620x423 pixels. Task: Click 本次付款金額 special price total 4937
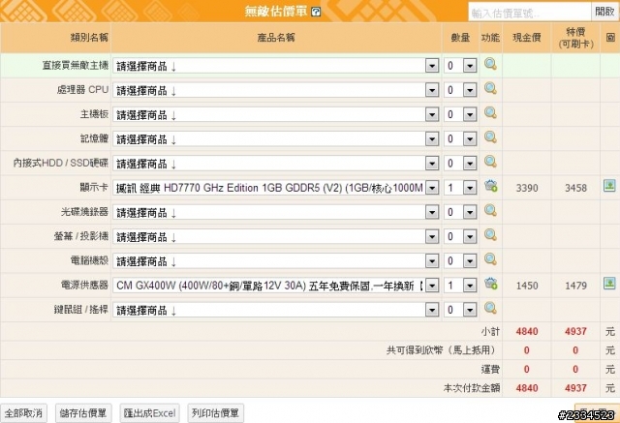point(575,388)
